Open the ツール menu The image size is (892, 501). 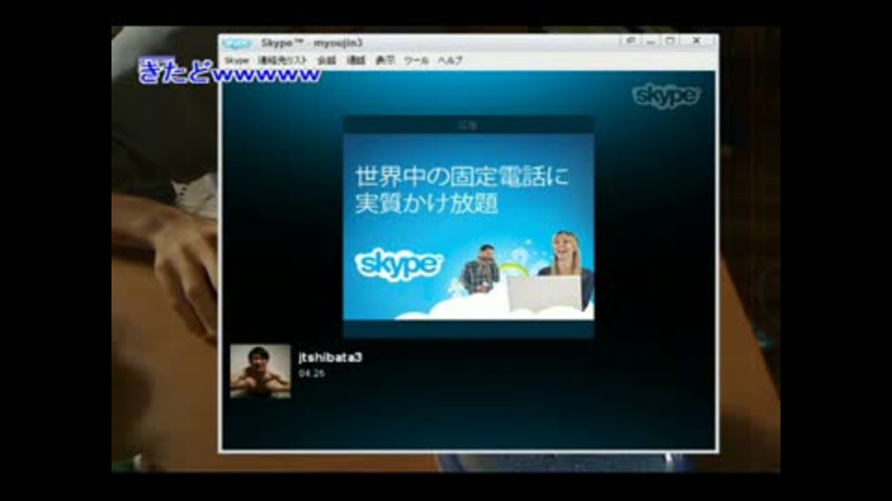pyautogui.click(x=416, y=60)
